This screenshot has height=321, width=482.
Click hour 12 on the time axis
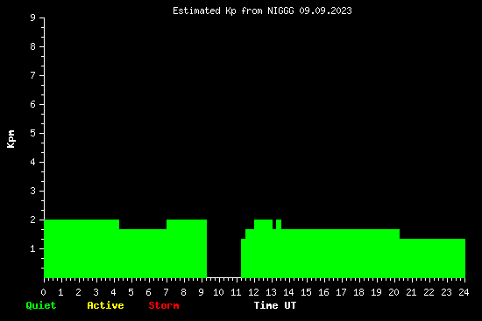click(x=253, y=292)
